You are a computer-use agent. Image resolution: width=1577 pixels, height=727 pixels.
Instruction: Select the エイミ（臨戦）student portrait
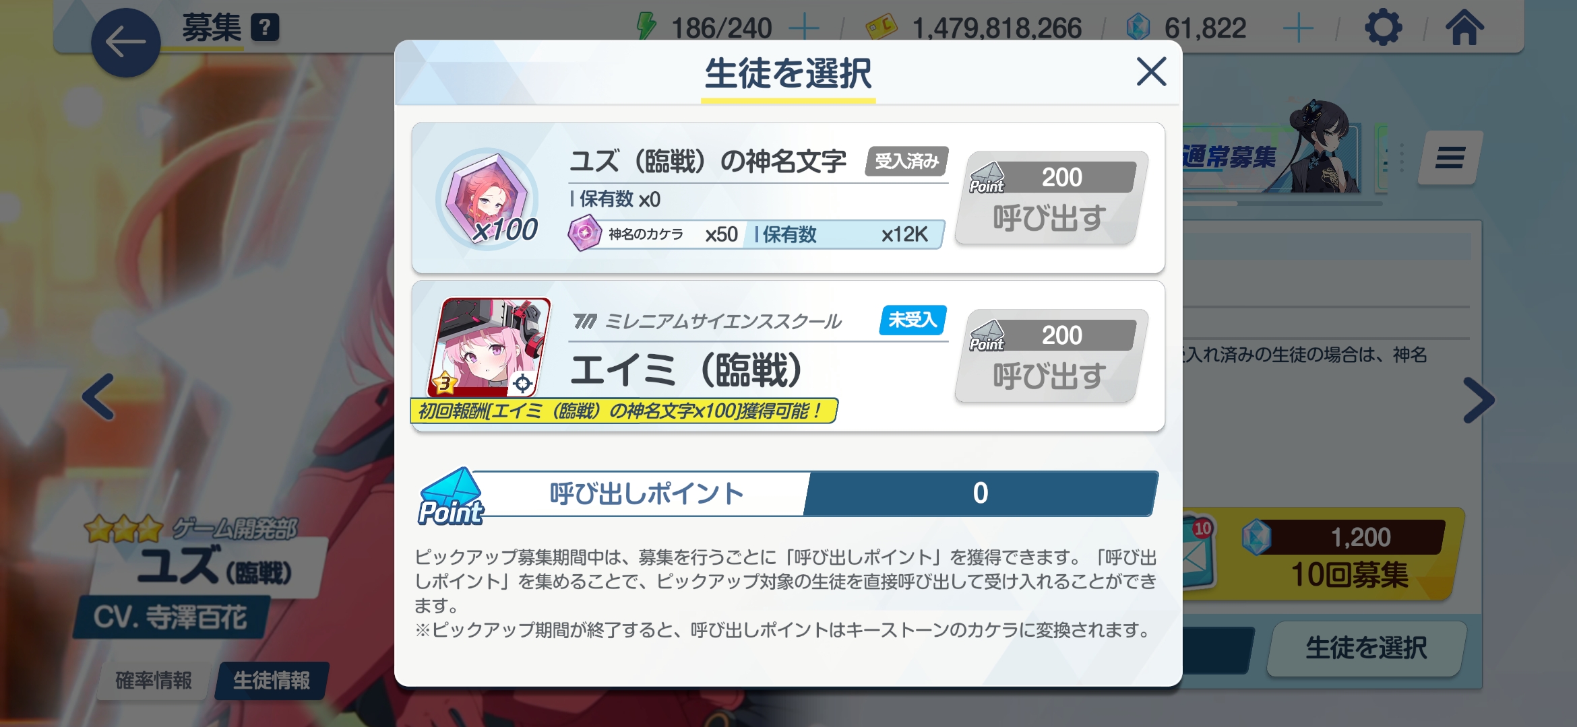490,347
